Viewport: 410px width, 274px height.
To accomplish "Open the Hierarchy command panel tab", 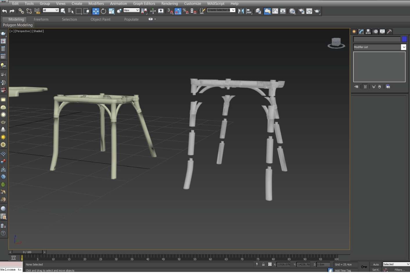I will [x=368, y=32].
